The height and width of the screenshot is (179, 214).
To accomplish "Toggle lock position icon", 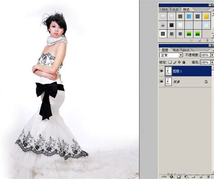I will (x=179, y=62).
